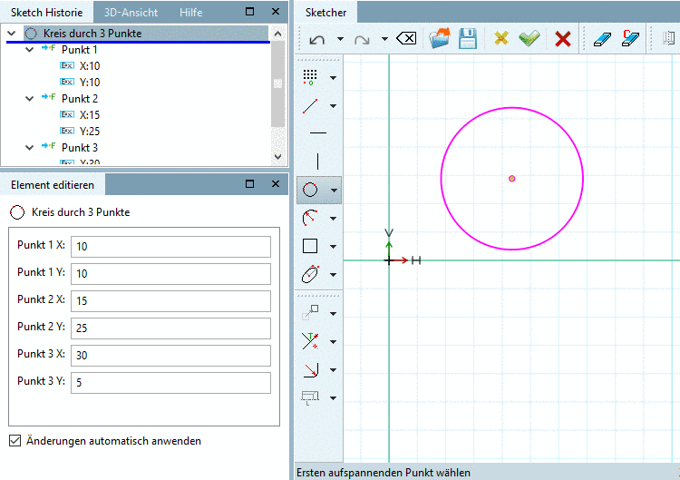
Task: Collapse the Punkt 2 tree node
Action: 30,99
